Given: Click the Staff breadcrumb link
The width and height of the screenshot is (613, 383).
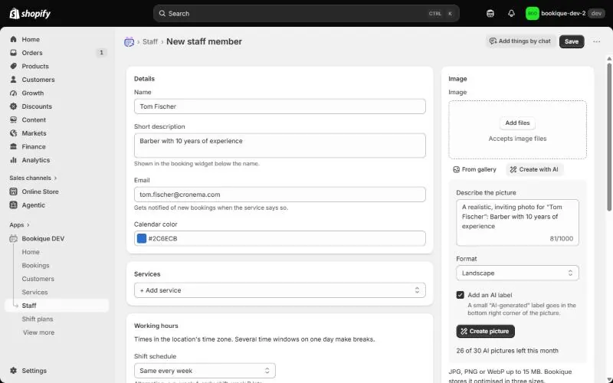Looking at the screenshot, I should pyautogui.click(x=150, y=41).
